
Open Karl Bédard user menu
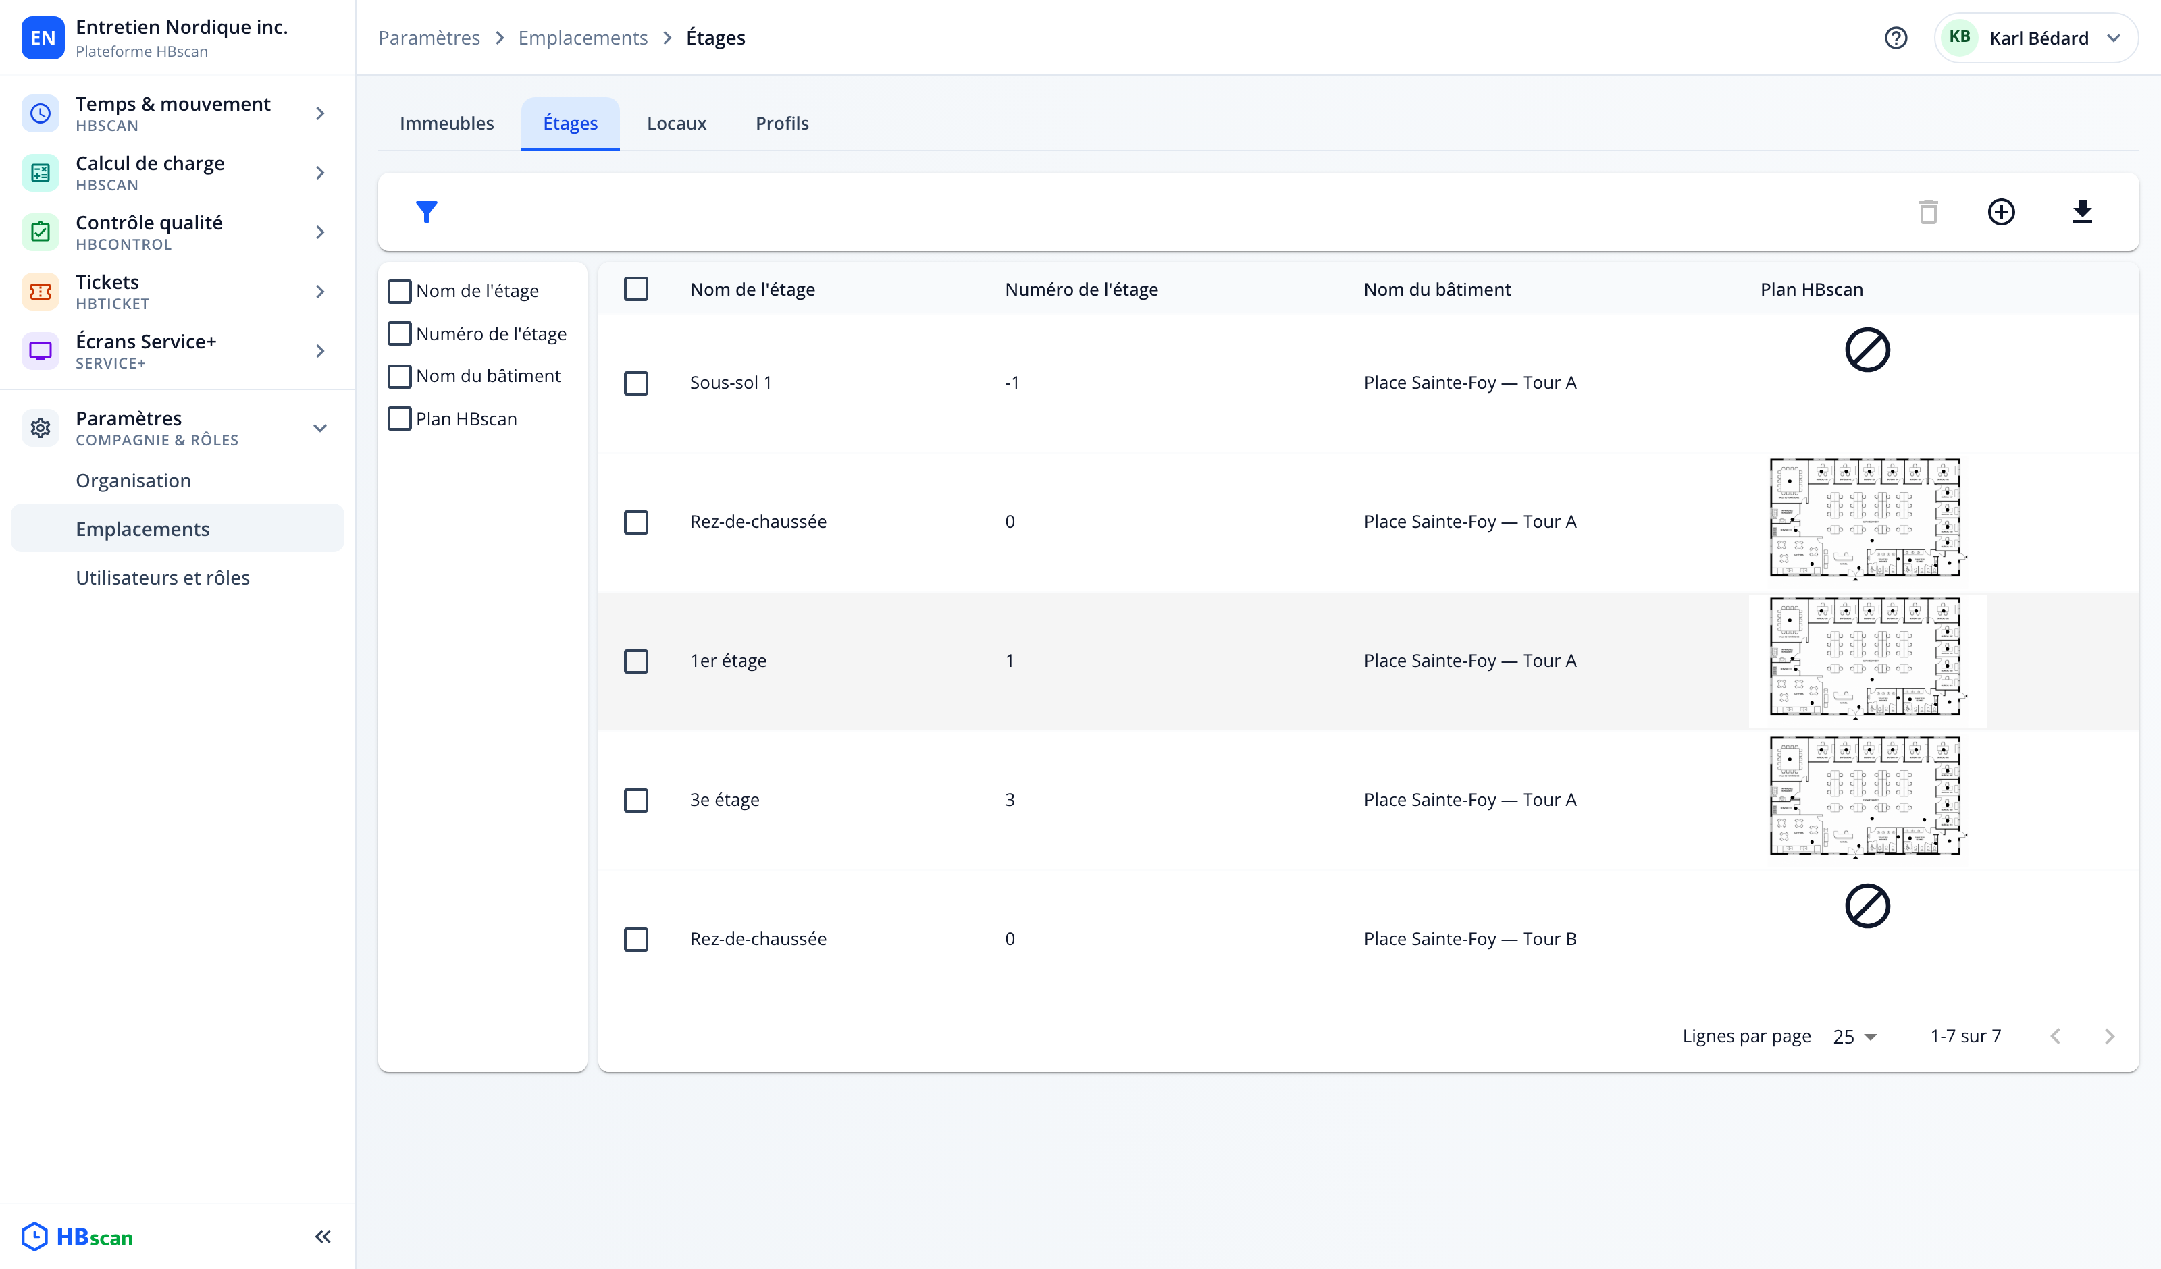tap(2035, 38)
